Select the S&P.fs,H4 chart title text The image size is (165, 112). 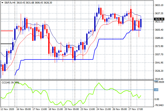(10, 3)
